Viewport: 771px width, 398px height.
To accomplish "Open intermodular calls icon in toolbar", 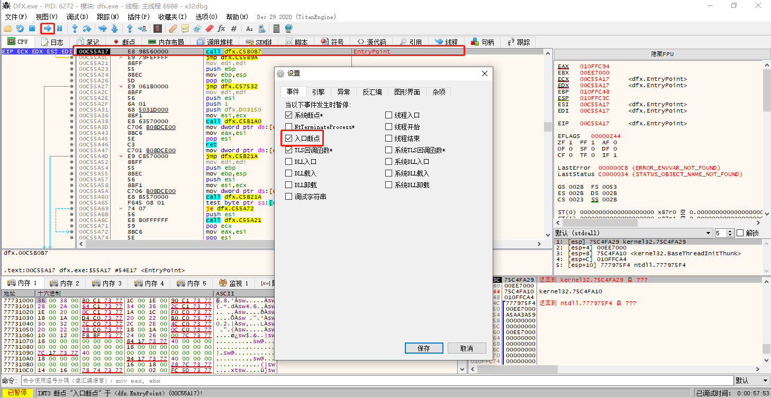I will click(x=261, y=29).
